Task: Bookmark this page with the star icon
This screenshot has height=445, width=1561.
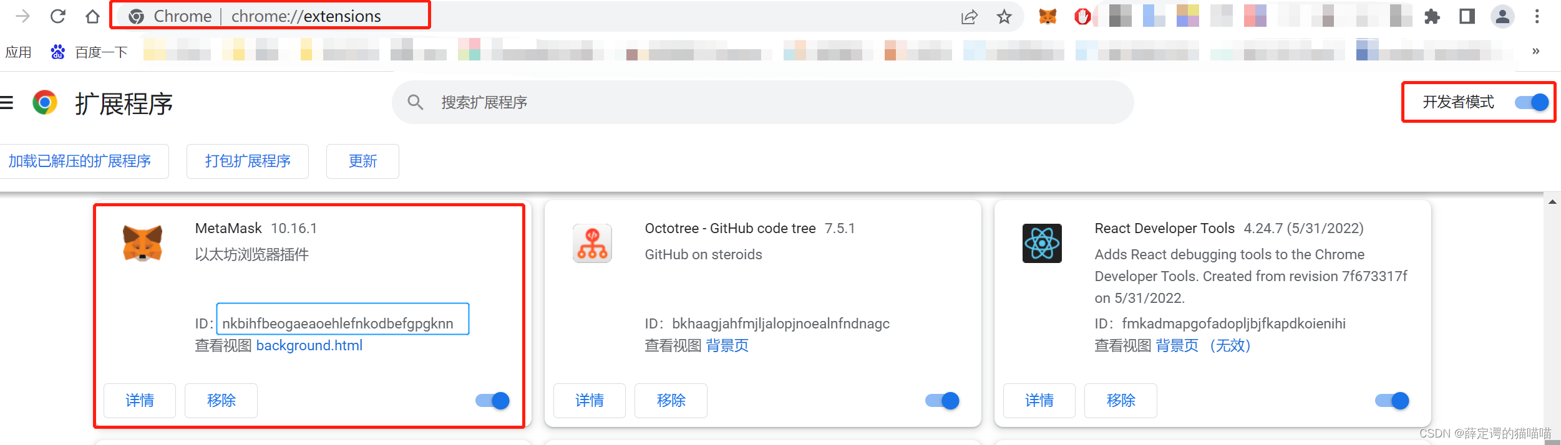Action: point(1004,17)
